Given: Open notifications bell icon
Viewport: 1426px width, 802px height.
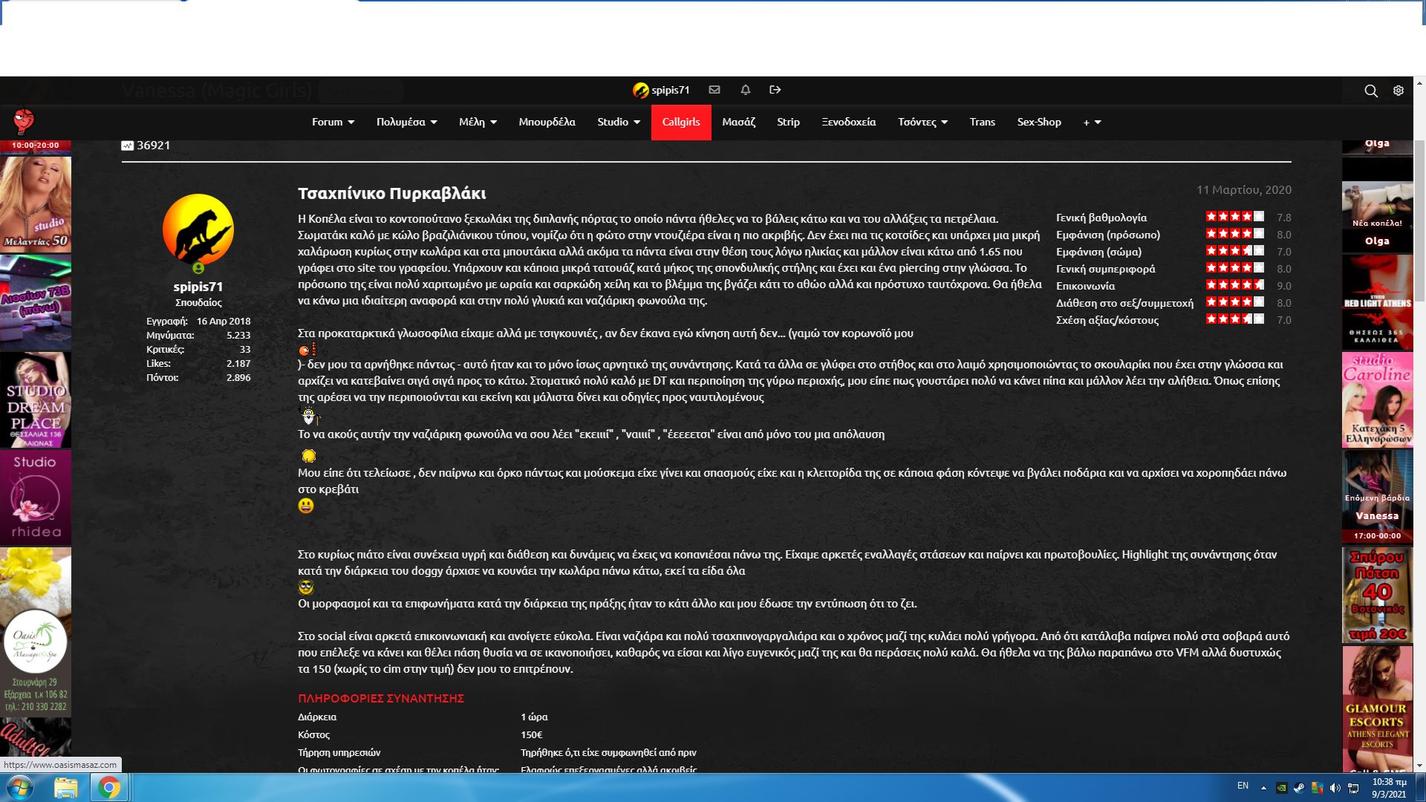Looking at the screenshot, I should 746,90.
